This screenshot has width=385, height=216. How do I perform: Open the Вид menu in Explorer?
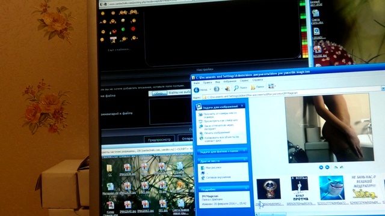(218, 82)
